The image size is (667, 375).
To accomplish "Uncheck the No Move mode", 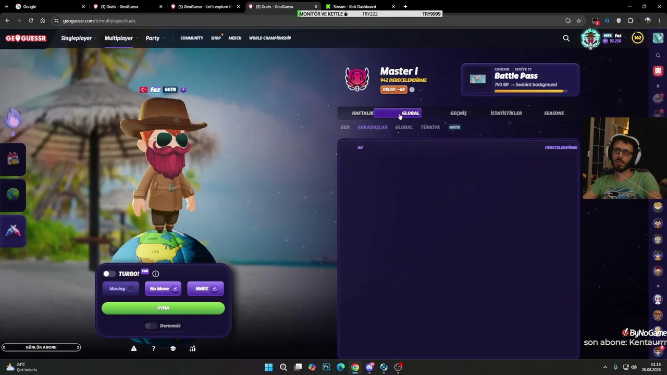I will coord(163,289).
